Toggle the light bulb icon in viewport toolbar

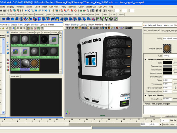(112, 28)
